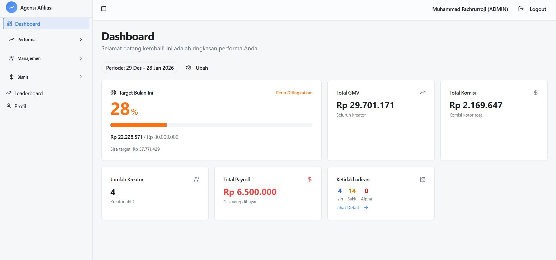Click the gear icon beside Ubah

click(189, 68)
